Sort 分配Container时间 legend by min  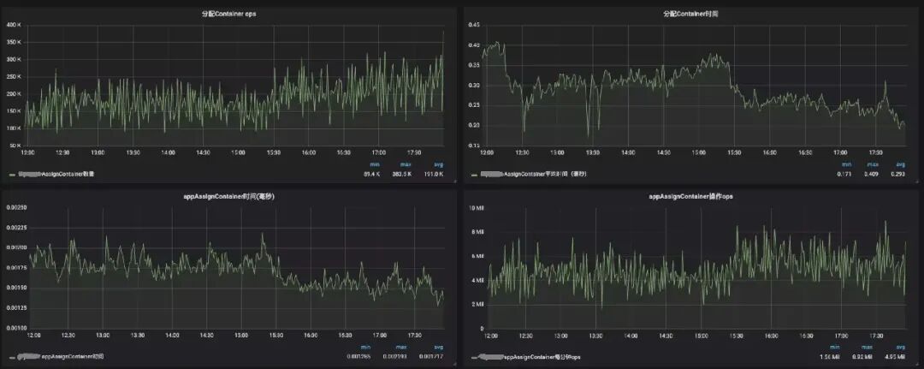846,164
